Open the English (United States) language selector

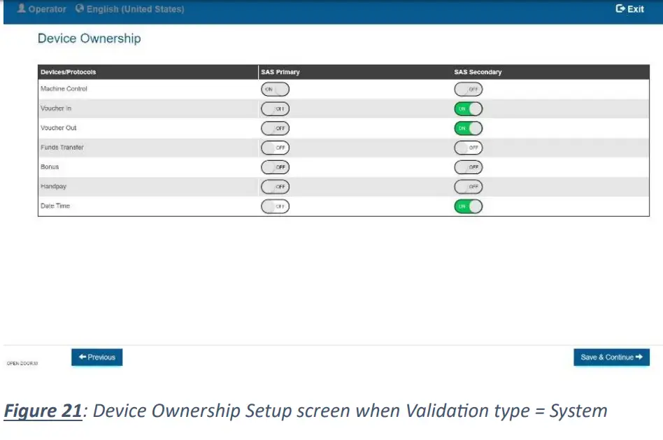135,9
